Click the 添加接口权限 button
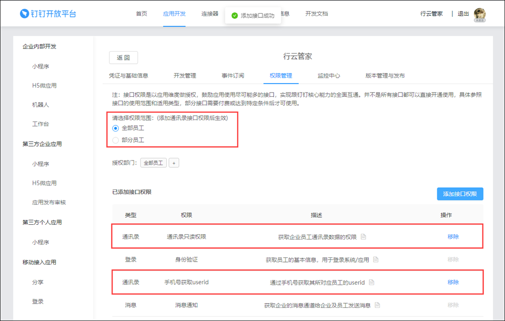 pos(460,194)
